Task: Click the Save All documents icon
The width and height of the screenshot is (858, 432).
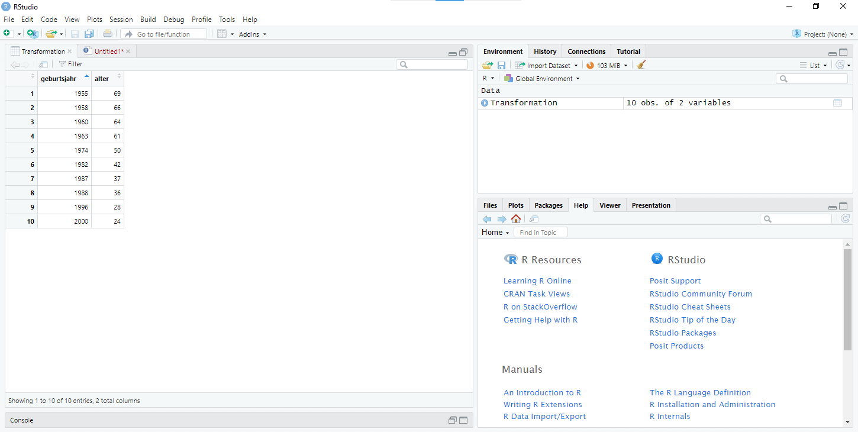Action: pyautogui.click(x=89, y=34)
